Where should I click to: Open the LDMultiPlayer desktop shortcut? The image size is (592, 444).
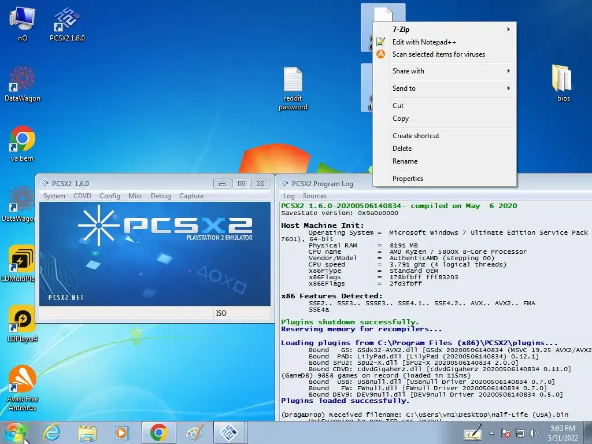click(18, 264)
